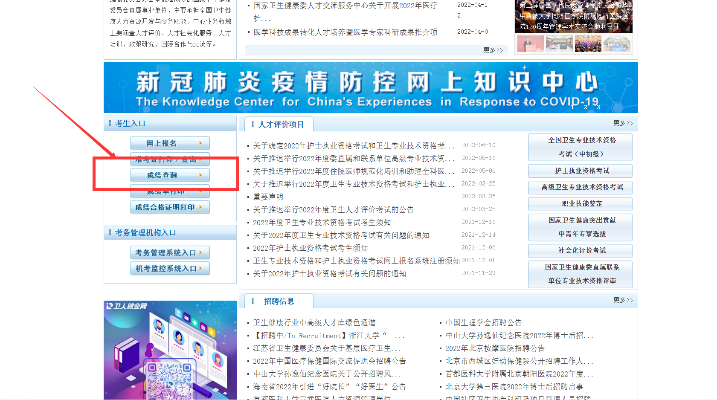
Task: Open 卫生健康行业中高级人才库绿色通道
Action: (x=314, y=323)
